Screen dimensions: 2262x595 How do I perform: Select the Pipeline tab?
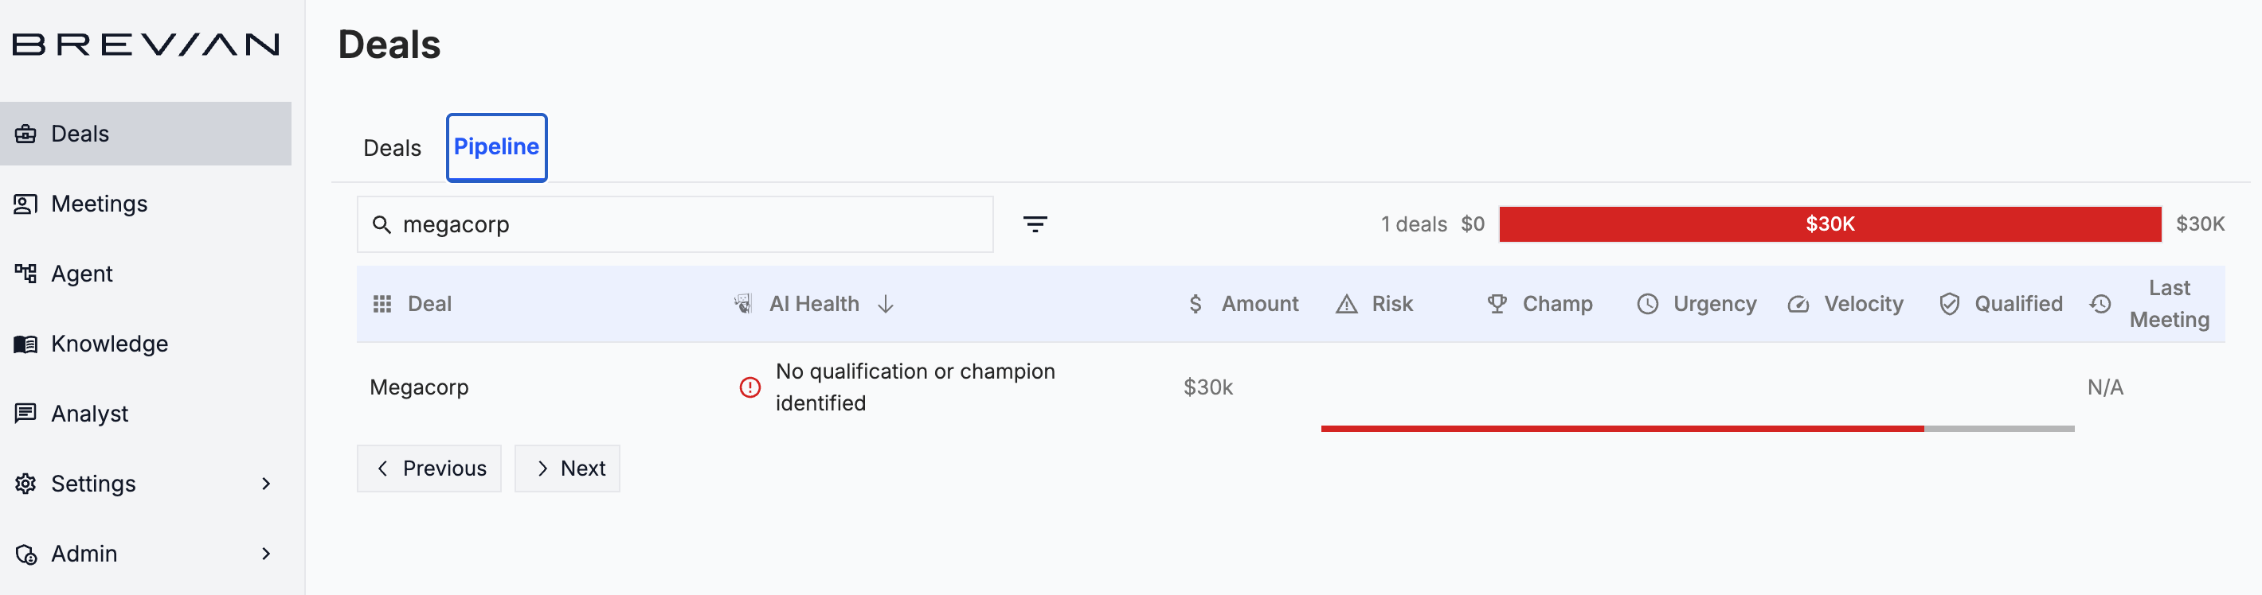point(496,147)
